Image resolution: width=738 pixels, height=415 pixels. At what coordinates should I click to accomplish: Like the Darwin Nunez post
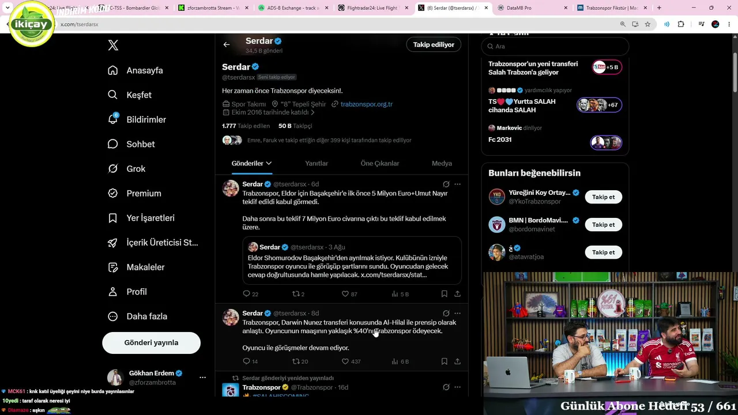[351, 361]
